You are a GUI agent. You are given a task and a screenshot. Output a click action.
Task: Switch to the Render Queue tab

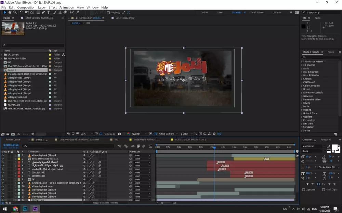(x=13, y=139)
